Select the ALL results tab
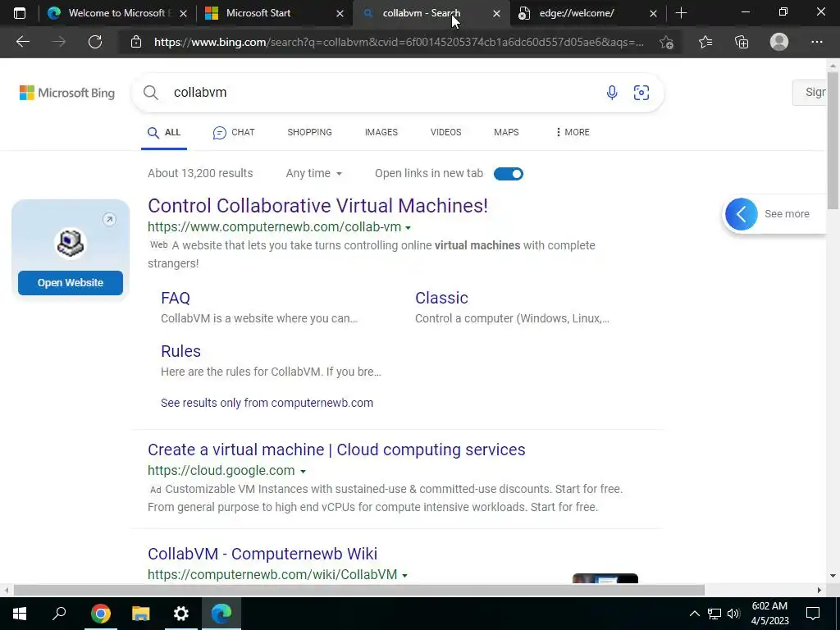This screenshot has width=840, height=630. tap(164, 132)
